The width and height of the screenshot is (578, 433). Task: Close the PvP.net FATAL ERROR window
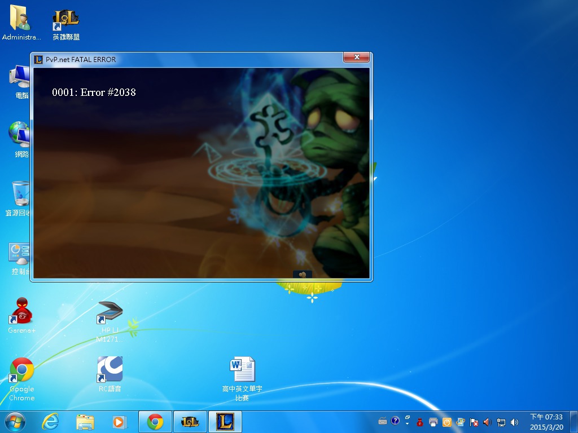[x=356, y=57]
